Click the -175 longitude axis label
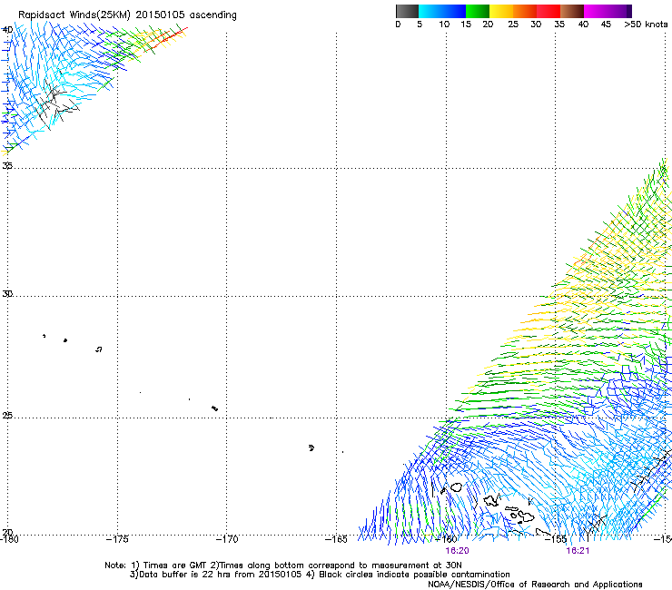The height and width of the screenshot is (590, 672). [115, 539]
